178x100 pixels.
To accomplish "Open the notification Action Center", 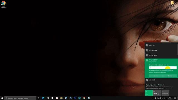I will click(175, 98).
